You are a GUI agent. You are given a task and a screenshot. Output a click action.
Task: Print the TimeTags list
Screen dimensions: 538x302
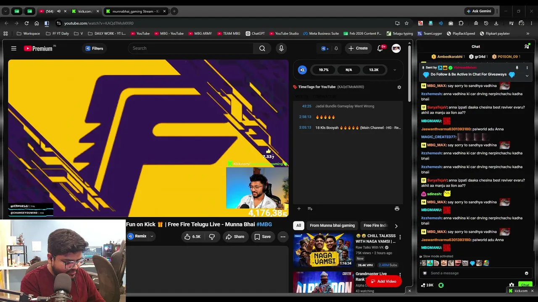[397, 208]
